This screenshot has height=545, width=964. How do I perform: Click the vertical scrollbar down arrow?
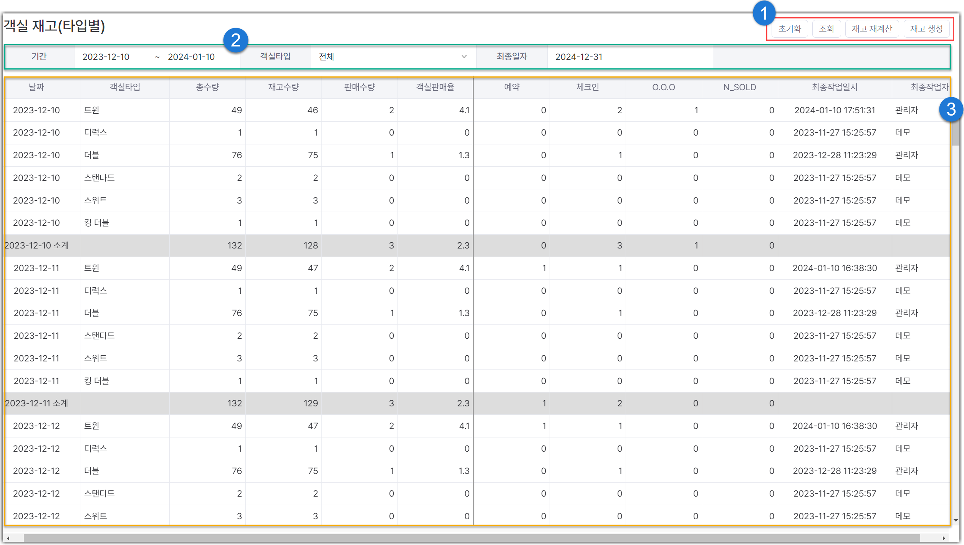(956, 520)
